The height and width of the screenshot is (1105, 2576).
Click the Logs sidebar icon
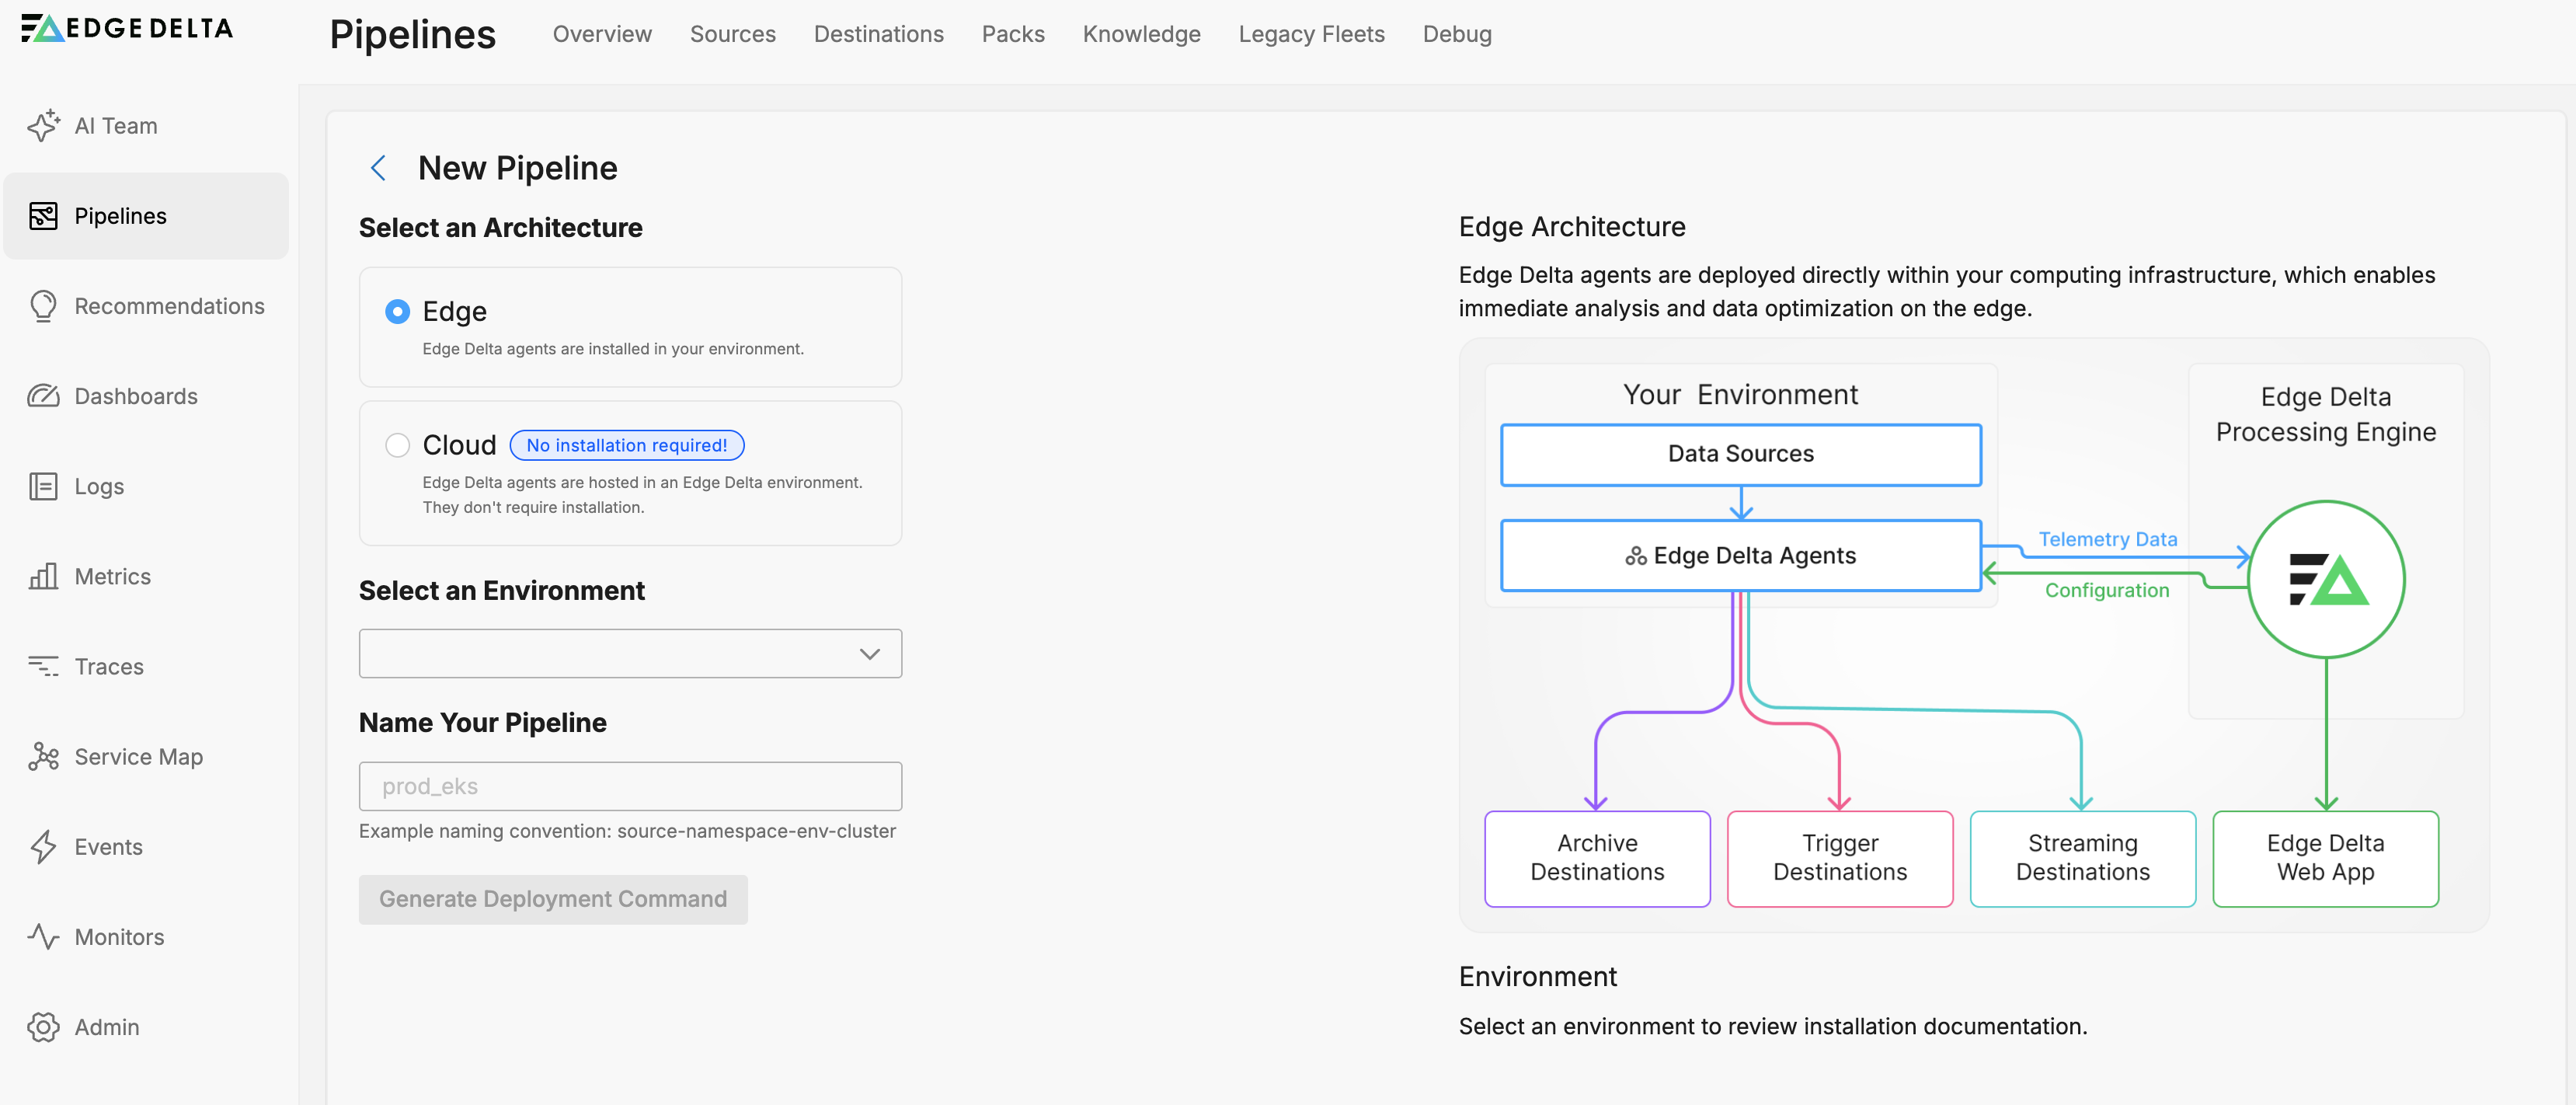(43, 486)
